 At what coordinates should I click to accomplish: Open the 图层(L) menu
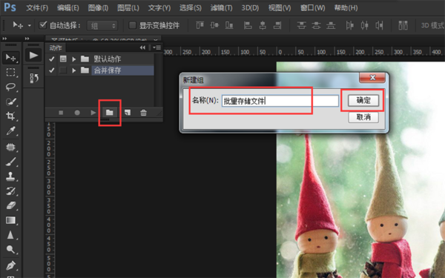(128, 8)
